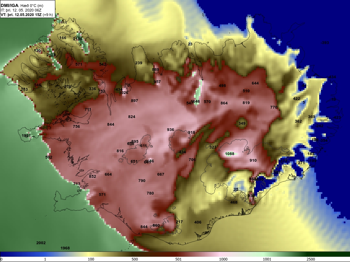Click the map value 667
Viewport: 350px width, 262px height.
[x=161, y=174]
